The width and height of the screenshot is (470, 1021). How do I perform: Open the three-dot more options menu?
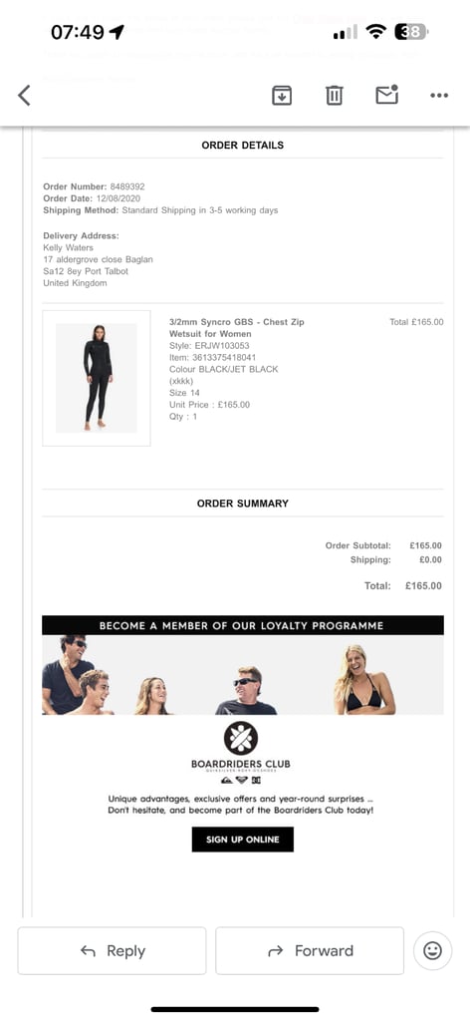439,96
